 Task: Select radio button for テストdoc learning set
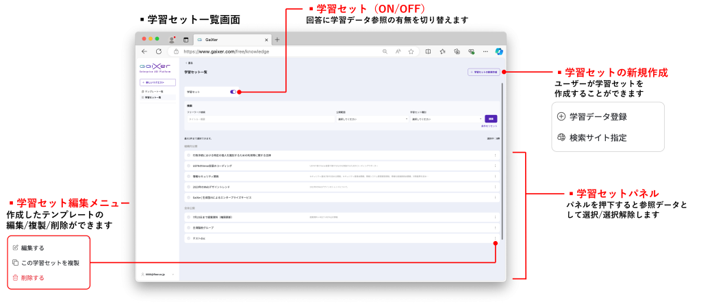point(188,238)
